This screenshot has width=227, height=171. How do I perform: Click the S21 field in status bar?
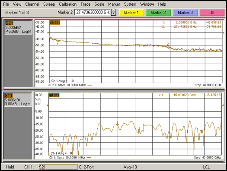(x=58, y=167)
